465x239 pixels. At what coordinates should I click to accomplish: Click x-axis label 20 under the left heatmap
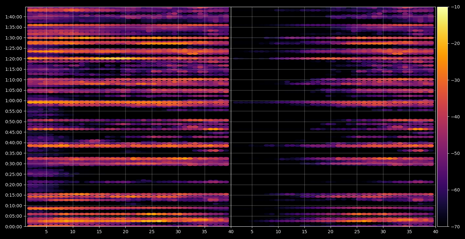[x=125, y=232]
